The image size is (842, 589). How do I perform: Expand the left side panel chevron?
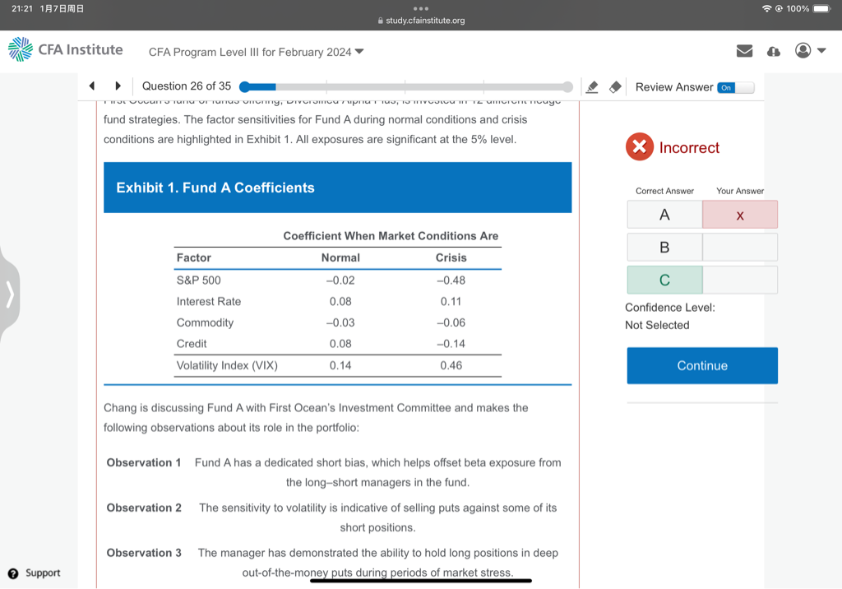10,294
